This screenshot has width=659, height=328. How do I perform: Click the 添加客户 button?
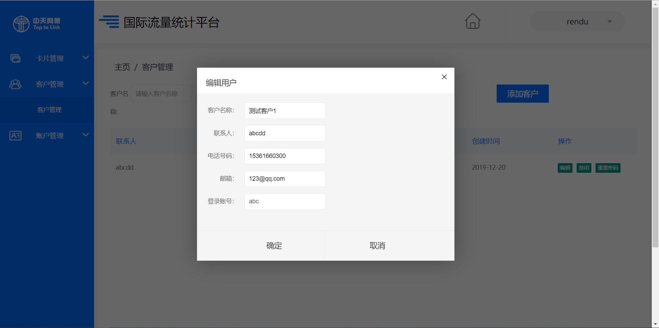pos(522,93)
